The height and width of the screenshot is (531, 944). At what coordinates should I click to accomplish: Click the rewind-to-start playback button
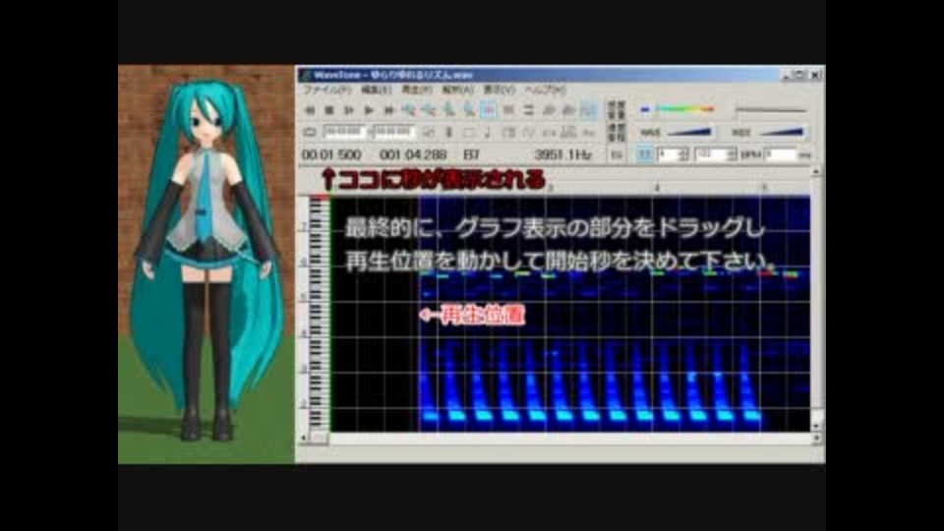(310, 110)
